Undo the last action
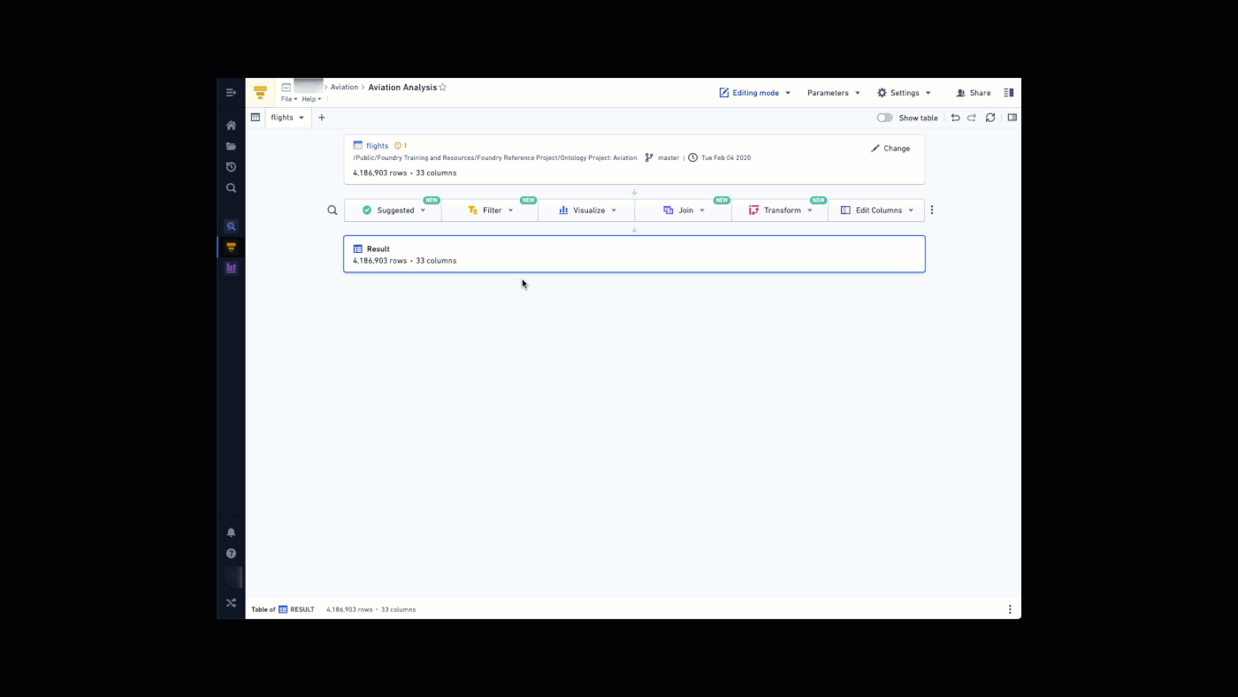 (955, 118)
